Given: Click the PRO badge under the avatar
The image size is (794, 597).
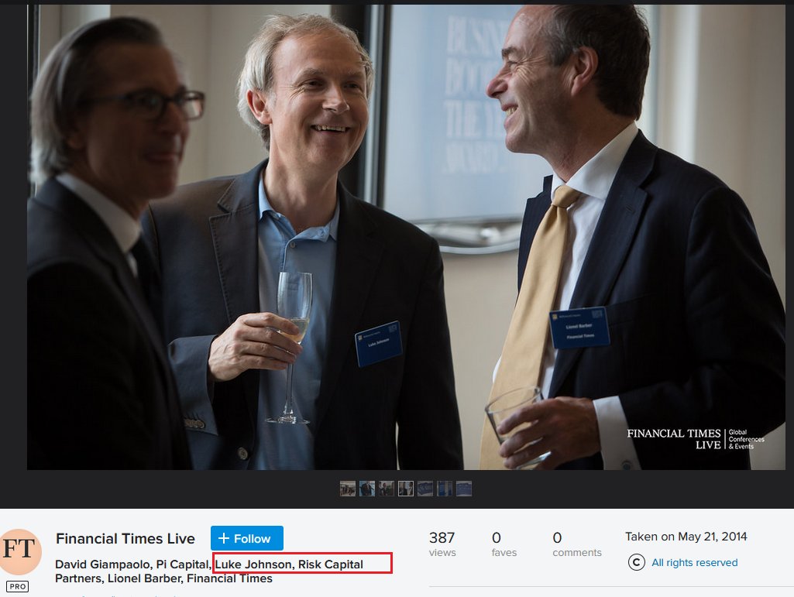Looking at the screenshot, I should pos(19,587).
